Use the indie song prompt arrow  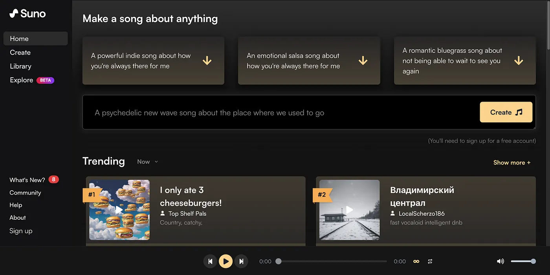[x=207, y=60]
